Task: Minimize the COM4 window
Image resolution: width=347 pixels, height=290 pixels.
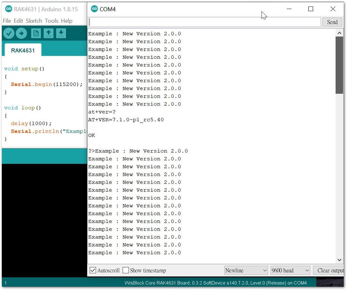Action: [289, 9]
